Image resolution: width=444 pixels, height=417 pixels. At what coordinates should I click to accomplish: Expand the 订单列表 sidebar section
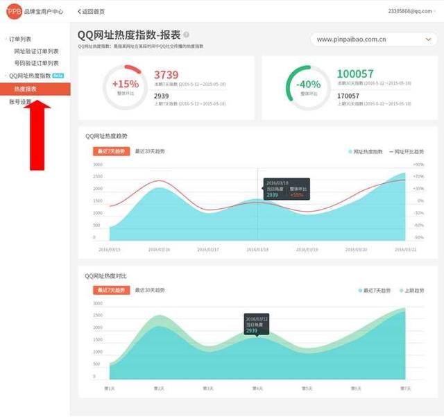point(20,39)
